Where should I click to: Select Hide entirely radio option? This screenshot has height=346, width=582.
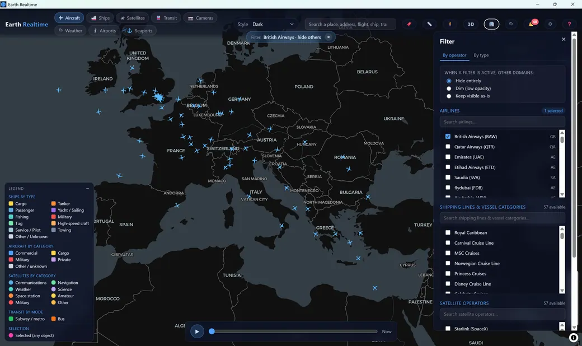[449, 81]
